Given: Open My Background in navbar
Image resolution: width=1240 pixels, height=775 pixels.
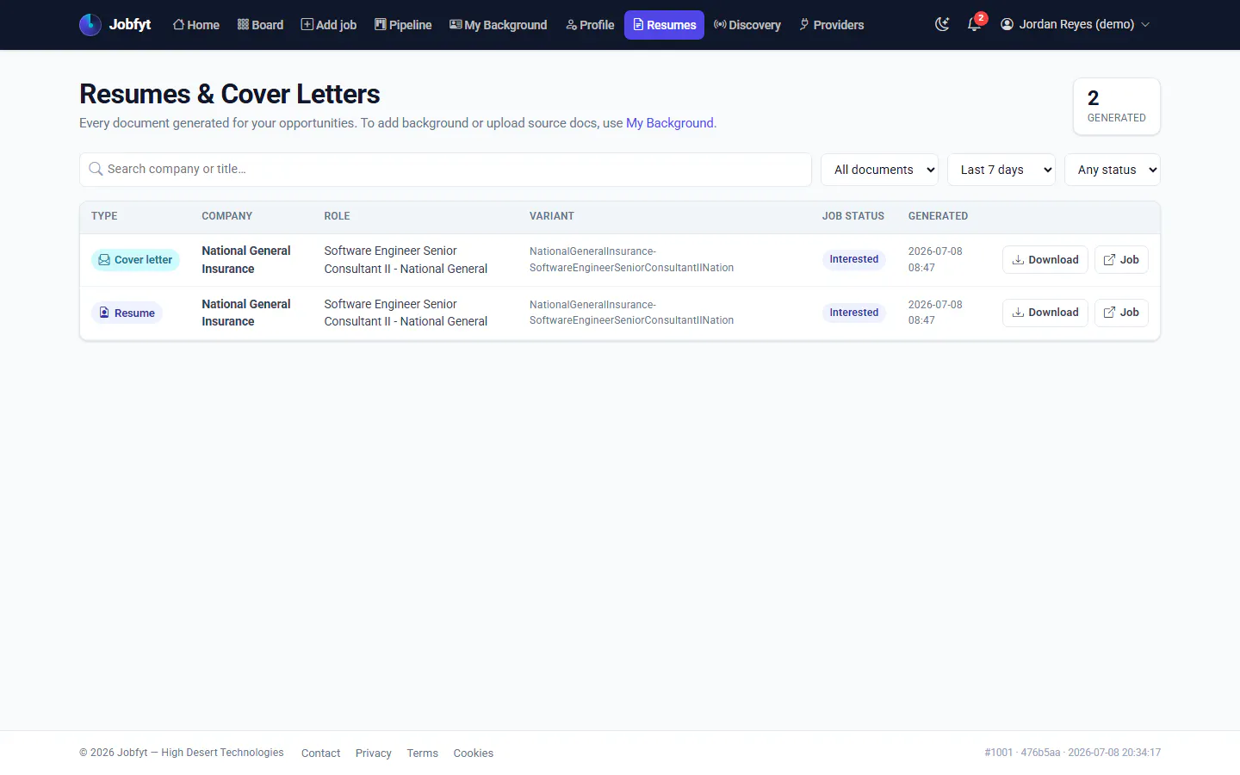Looking at the screenshot, I should click(x=498, y=25).
